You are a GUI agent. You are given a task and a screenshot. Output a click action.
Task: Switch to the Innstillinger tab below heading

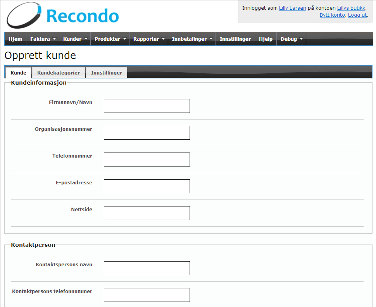(106, 73)
